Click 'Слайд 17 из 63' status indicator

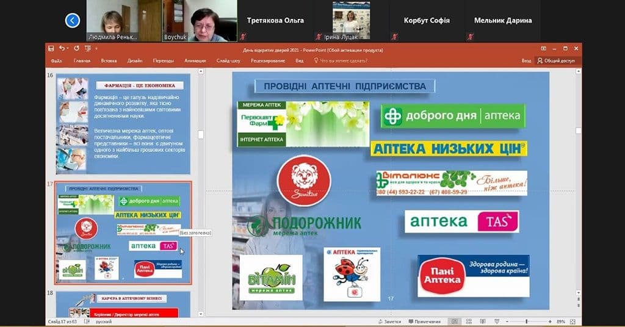coord(63,322)
